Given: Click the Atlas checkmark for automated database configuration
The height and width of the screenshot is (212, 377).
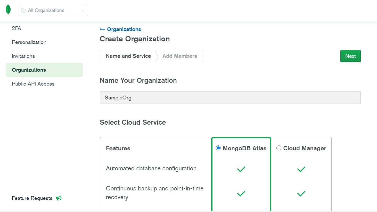Looking at the screenshot, I should (241, 169).
